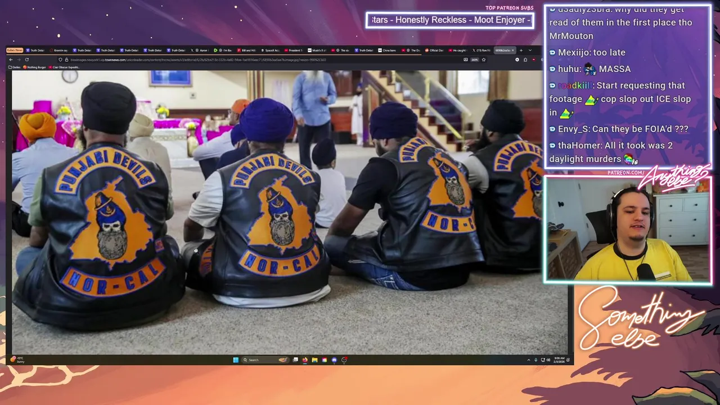This screenshot has height=405, width=720.
Task: Switch to the Musk's X tab
Action: pos(317,50)
